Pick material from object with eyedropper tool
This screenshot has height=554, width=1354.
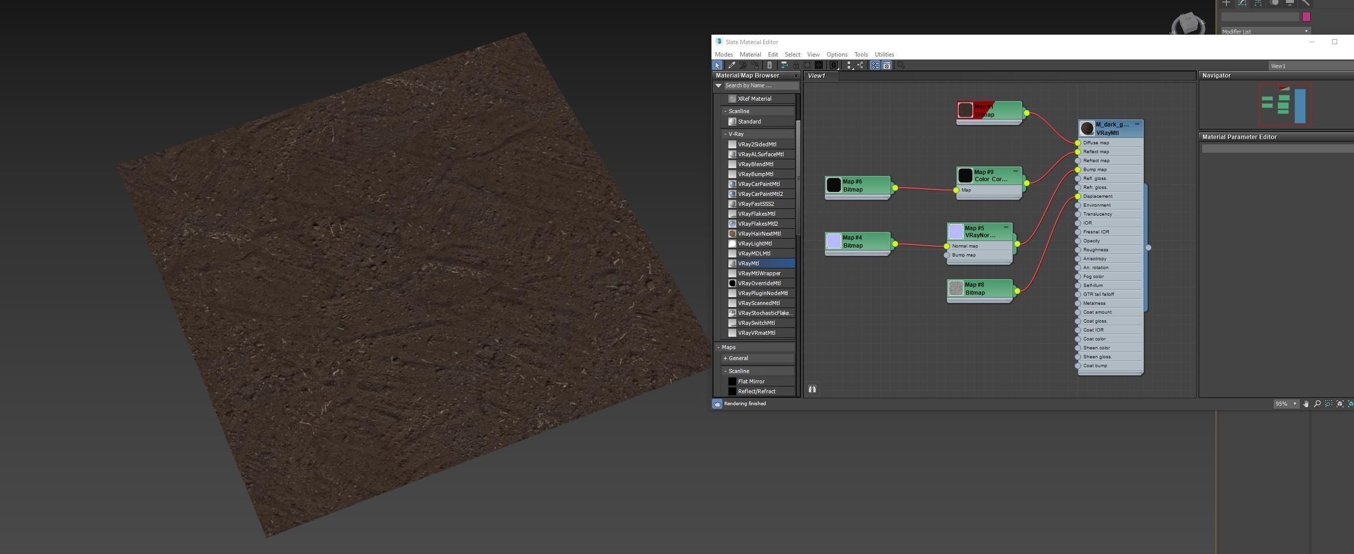[732, 65]
